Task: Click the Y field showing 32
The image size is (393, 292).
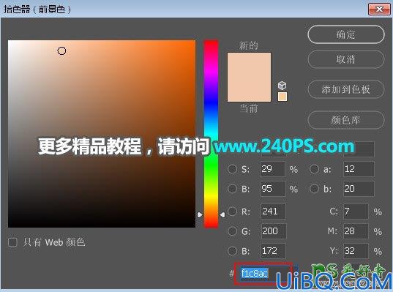Action: [x=356, y=250]
